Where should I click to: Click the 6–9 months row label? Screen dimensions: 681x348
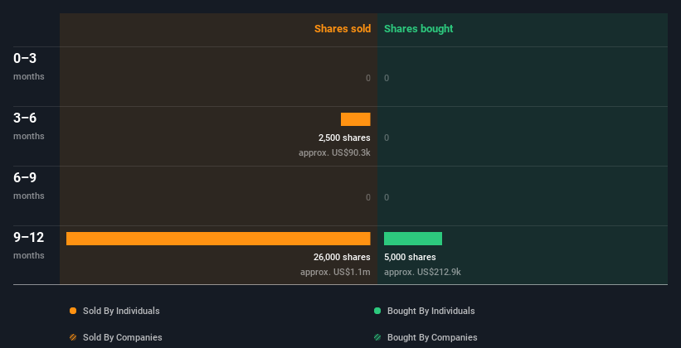pyautogui.click(x=29, y=186)
